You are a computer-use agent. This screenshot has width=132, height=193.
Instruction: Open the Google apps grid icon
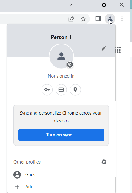(x=118, y=50)
